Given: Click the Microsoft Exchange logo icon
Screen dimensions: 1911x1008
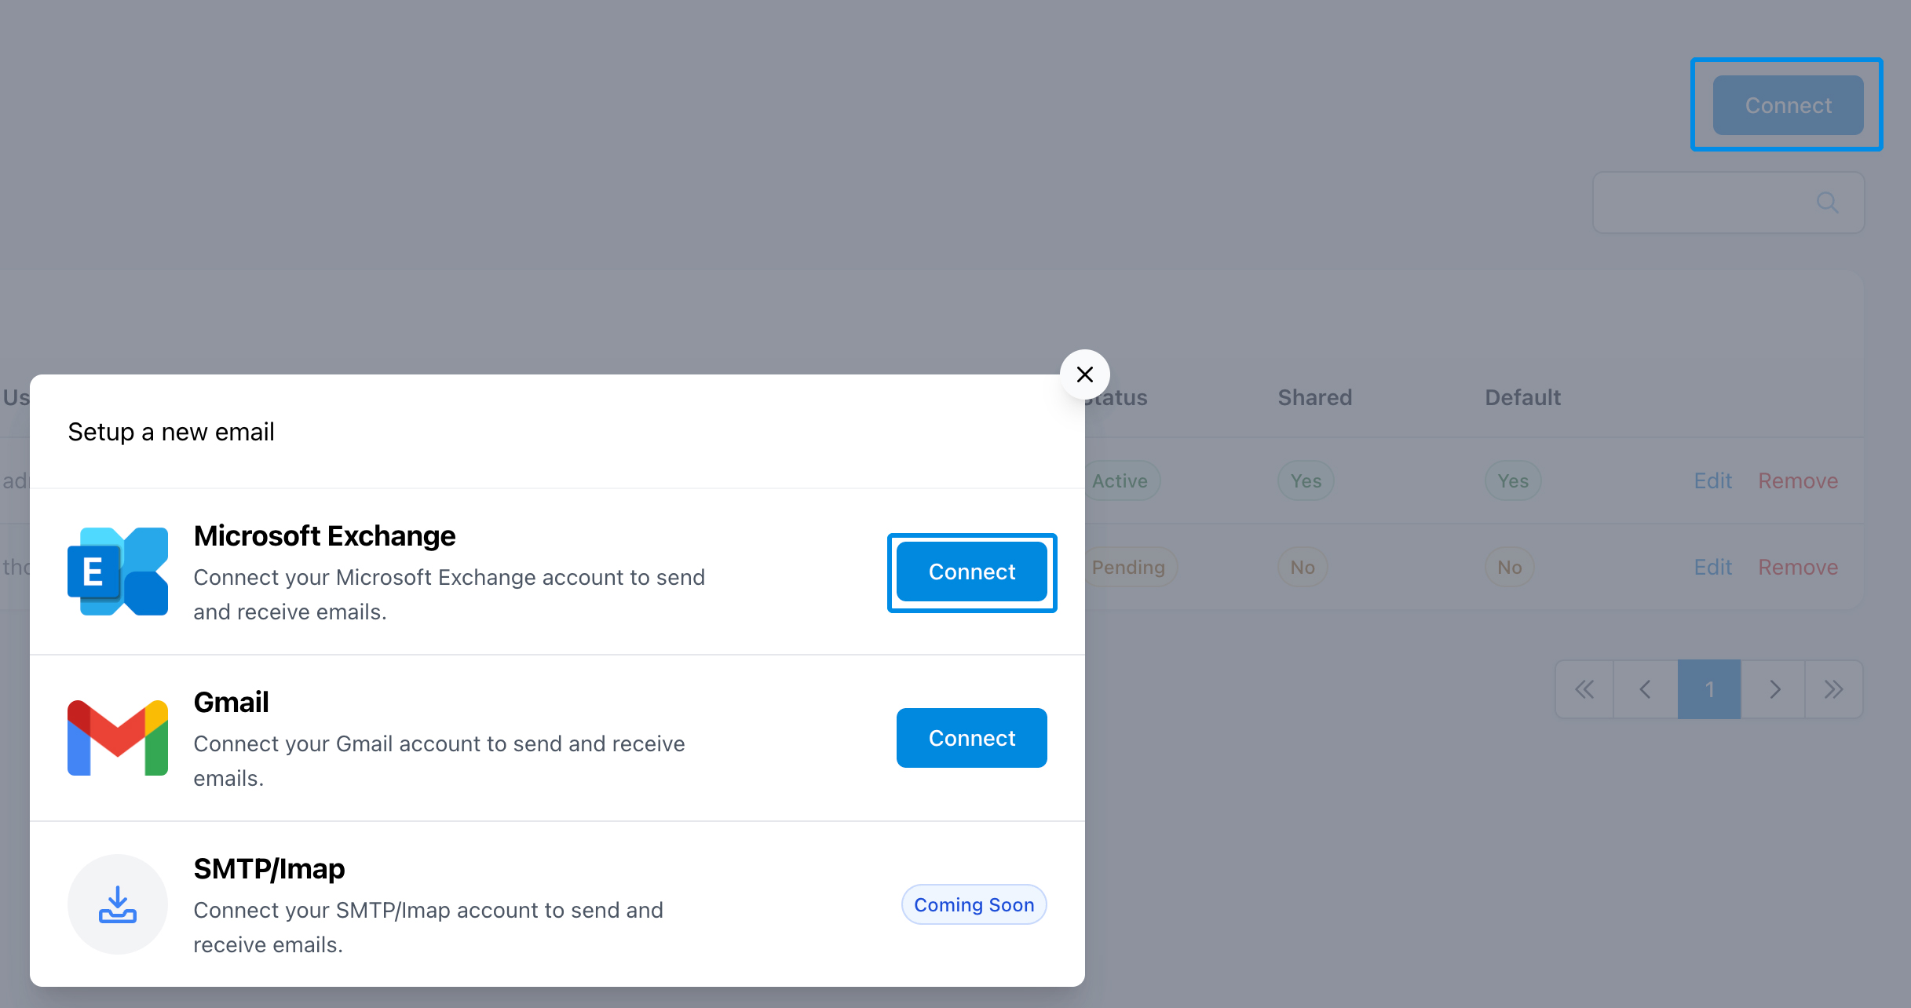Looking at the screenshot, I should tap(118, 572).
